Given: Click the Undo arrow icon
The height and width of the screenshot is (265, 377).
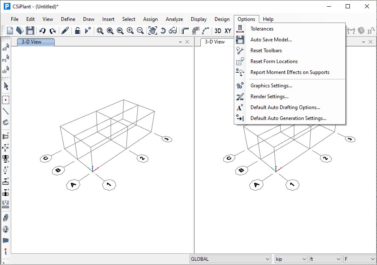Looking at the screenshot, I should pyautogui.click(x=42, y=31).
